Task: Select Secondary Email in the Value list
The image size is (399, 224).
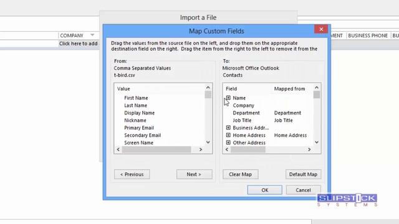Action: [x=143, y=135]
